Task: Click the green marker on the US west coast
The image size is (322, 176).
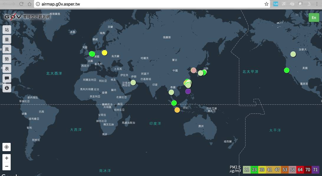Action: click(x=287, y=70)
